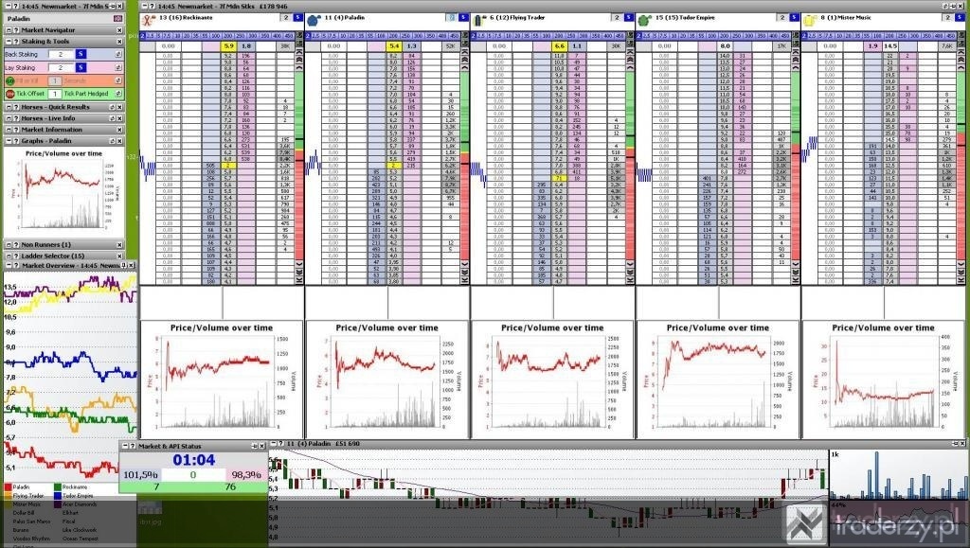Collapse the Staking & Tools panel
The width and height of the screenshot is (970, 548).
pyautogui.click(x=9, y=42)
